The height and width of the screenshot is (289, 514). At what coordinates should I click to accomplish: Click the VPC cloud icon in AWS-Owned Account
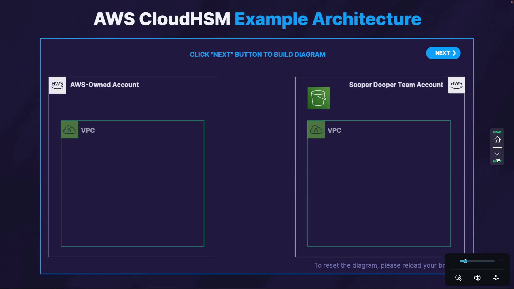coord(70,130)
